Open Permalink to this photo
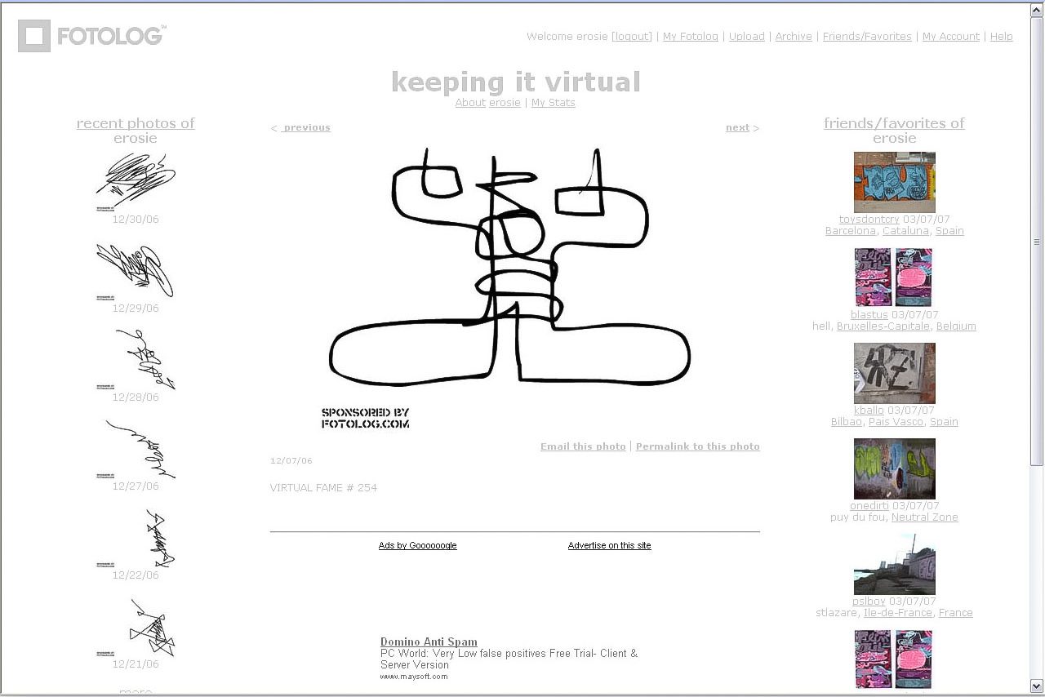 pyautogui.click(x=697, y=446)
